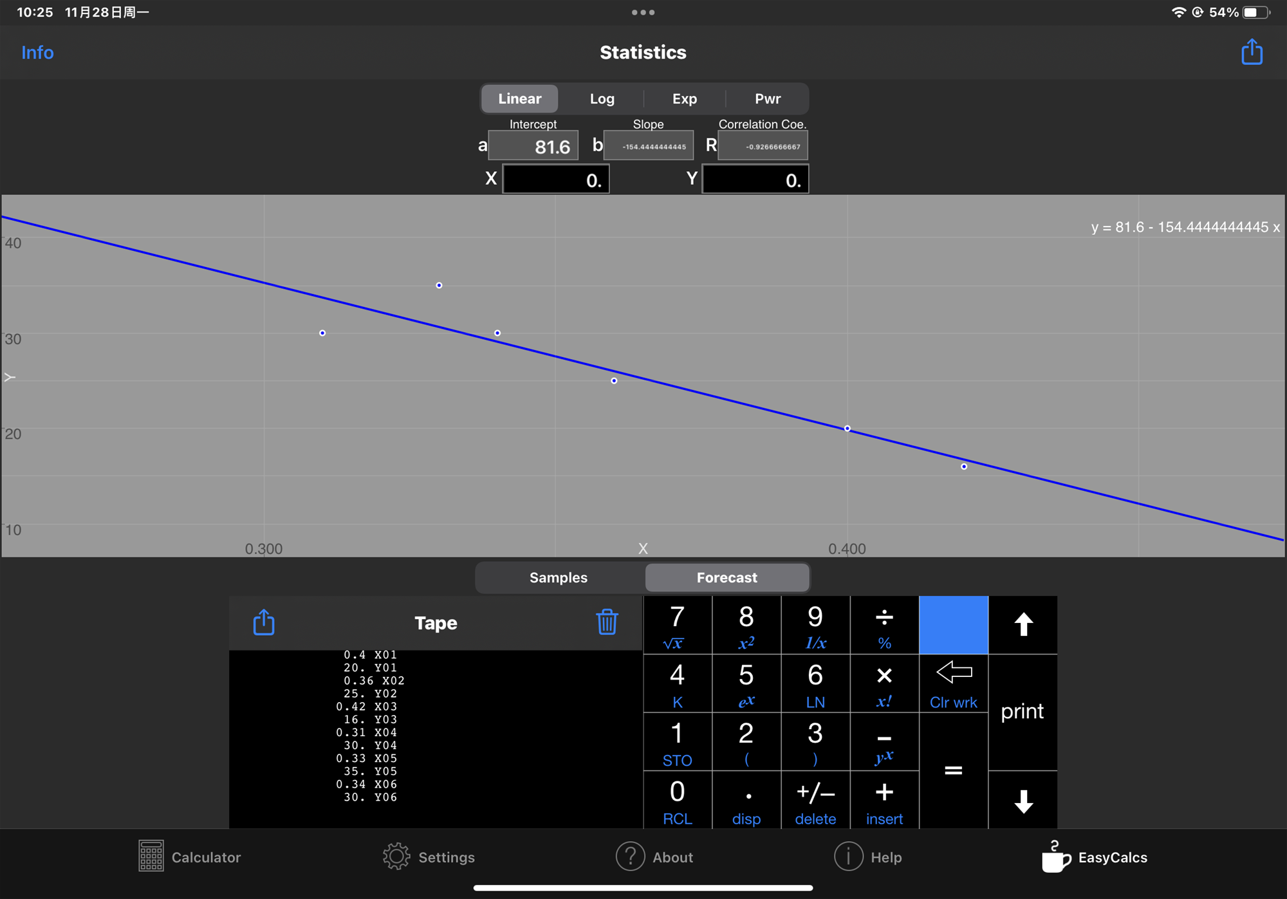Tap the X forecast input field
1287x899 pixels.
[x=555, y=180]
